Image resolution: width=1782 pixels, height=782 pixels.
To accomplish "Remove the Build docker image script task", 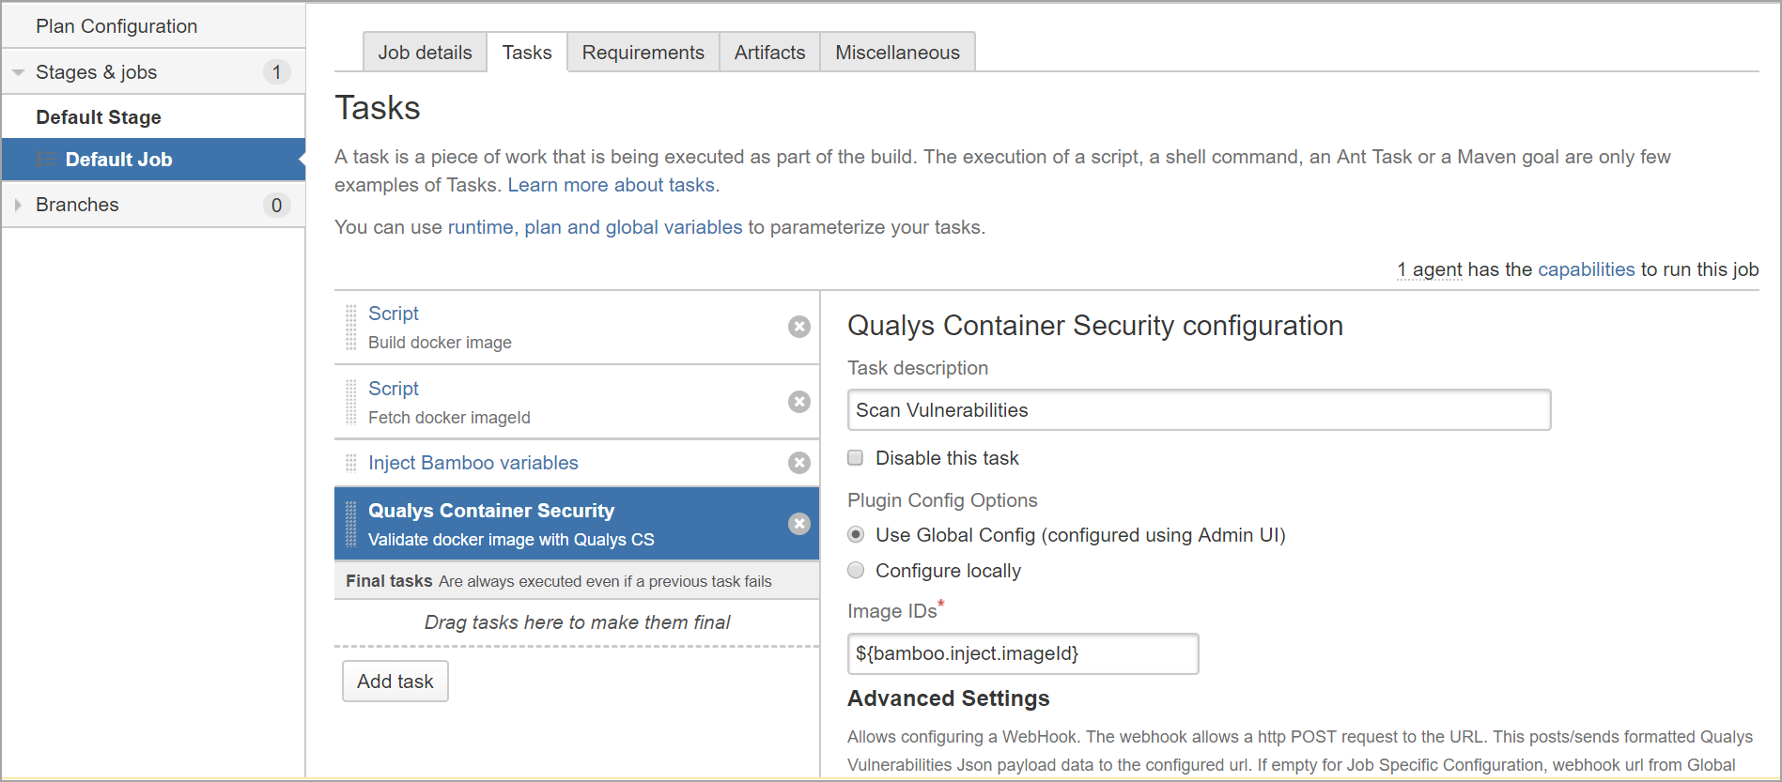I will click(799, 327).
